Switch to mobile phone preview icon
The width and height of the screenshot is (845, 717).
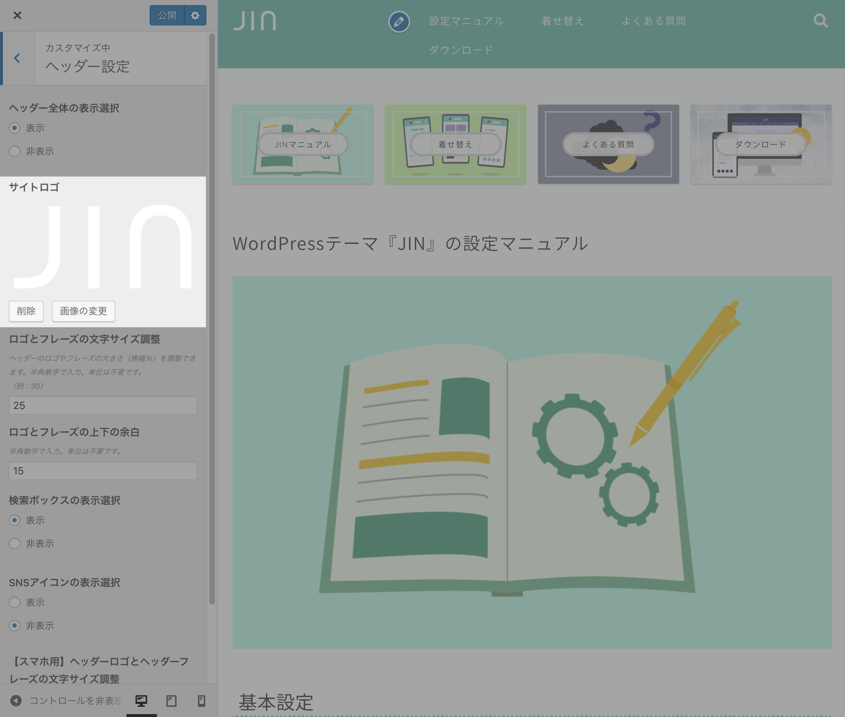(x=201, y=700)
